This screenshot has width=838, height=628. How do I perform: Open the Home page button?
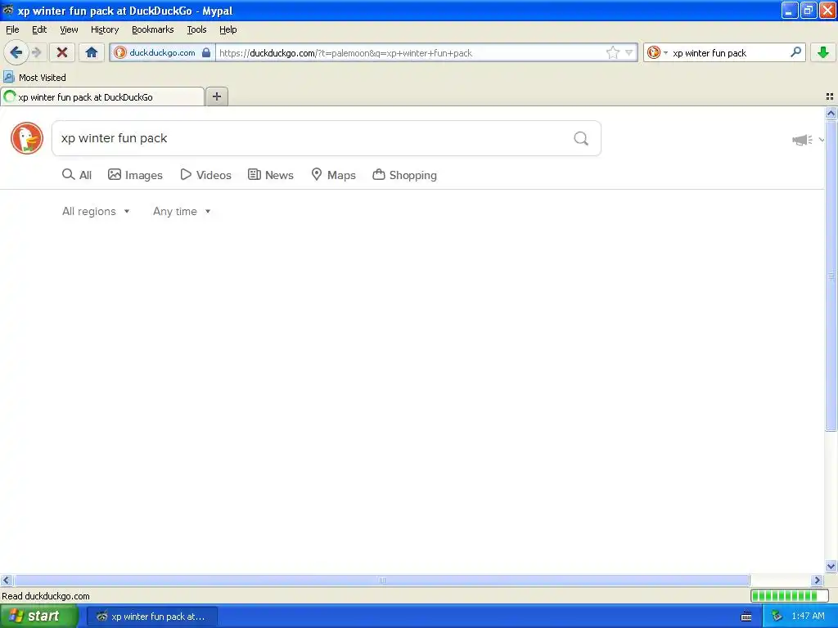92,52
